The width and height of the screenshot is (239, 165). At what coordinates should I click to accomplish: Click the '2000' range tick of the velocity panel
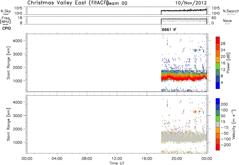(18, 129)
